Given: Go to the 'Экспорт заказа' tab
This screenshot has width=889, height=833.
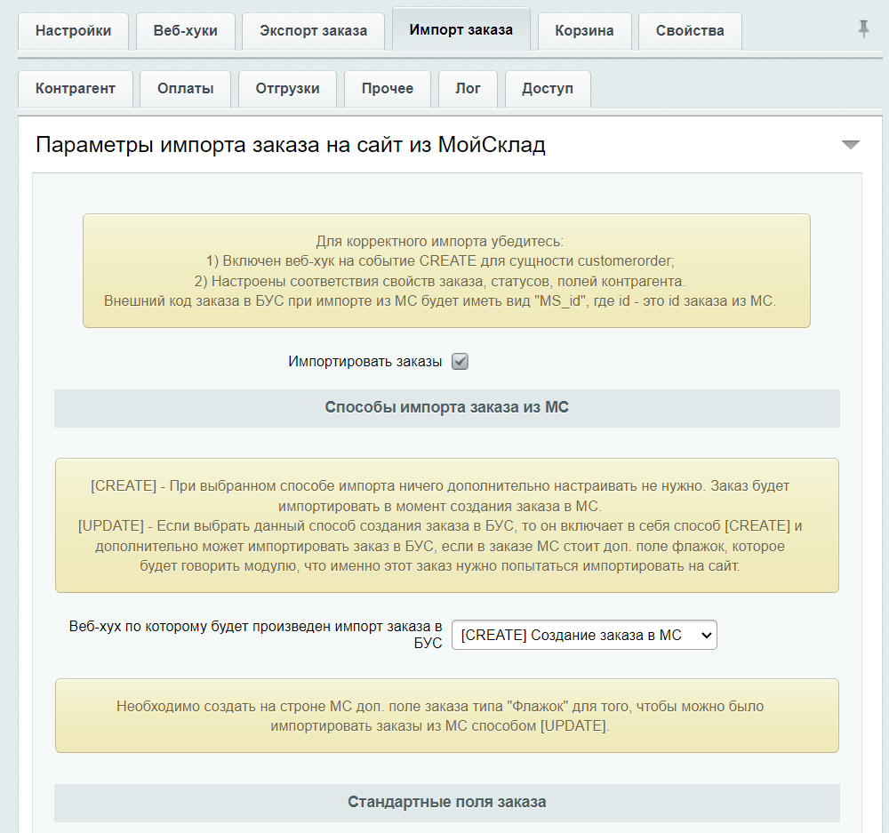Looking at the screenshot, I should click(313, 31).
